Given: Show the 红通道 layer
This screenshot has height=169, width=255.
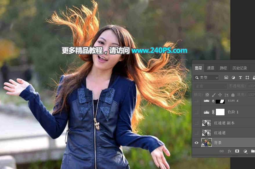Looking at the screenshot, I should point(196,133).
